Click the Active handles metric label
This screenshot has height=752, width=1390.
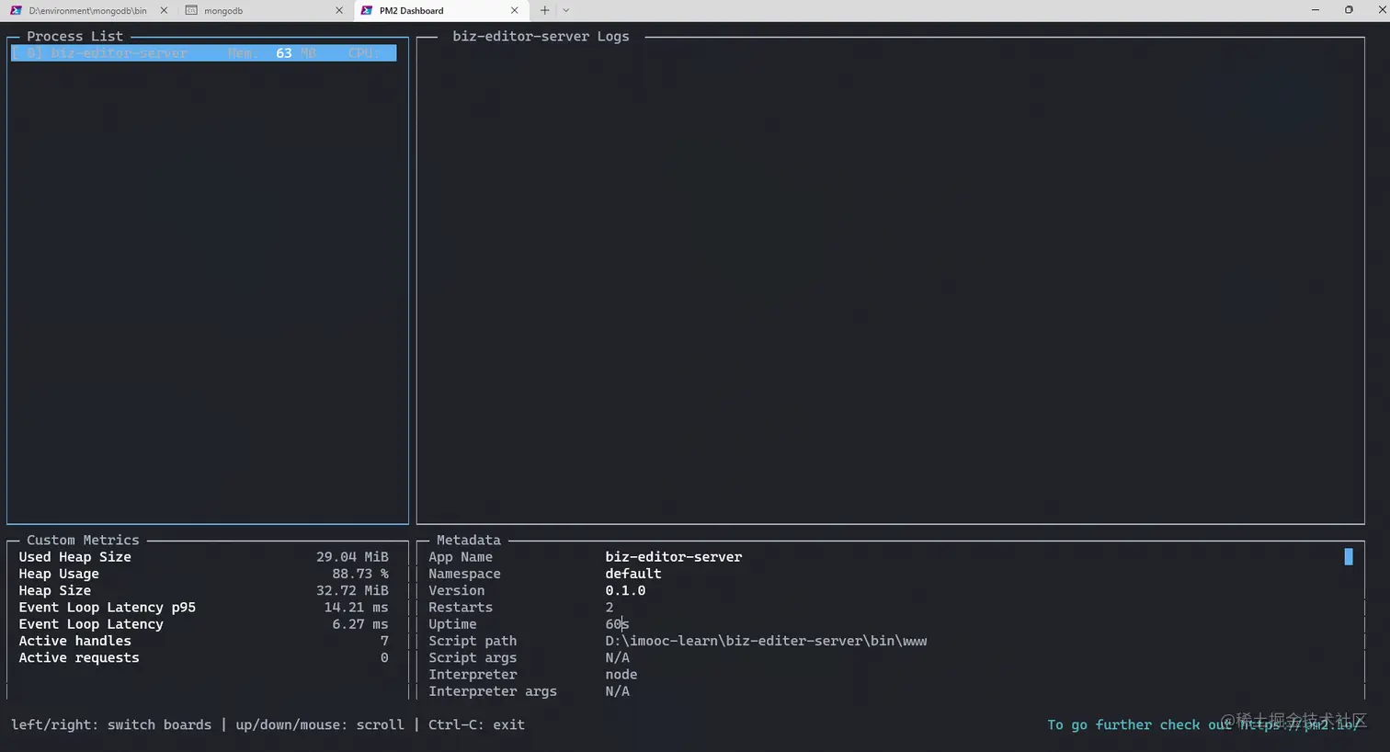pyautogui.click(x=75, y=641)
